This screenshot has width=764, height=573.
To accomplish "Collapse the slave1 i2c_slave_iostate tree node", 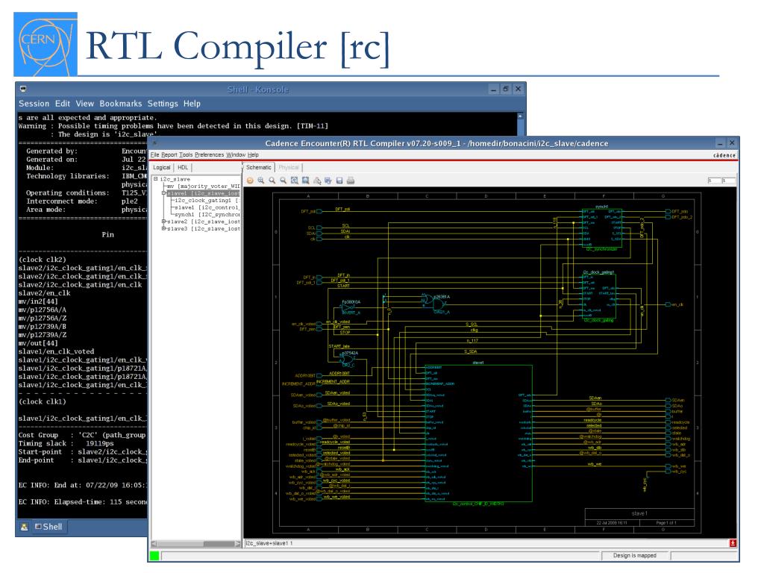I will coord(164,193).
